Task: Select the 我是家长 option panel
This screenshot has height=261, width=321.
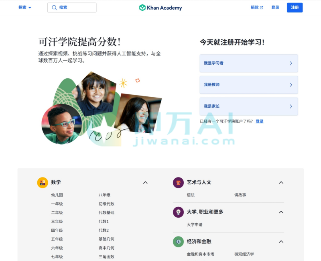Action: (x=249, y=106)
